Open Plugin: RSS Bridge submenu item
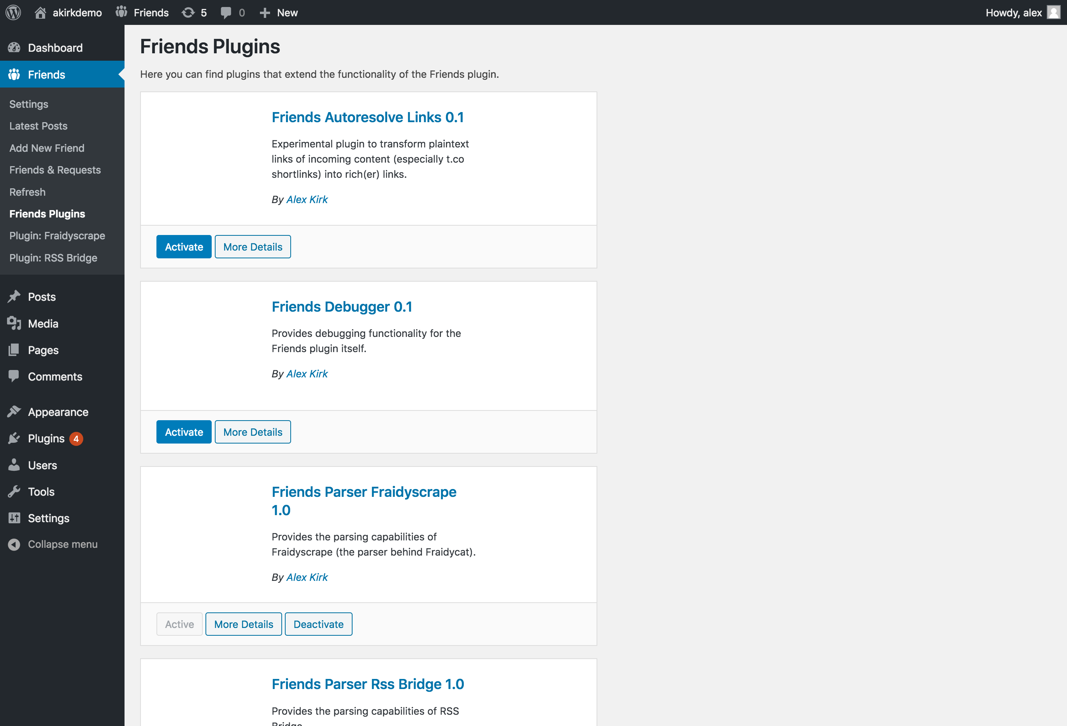The height and width of the screenshot is (726, 1067). click(x=53, y=258)
